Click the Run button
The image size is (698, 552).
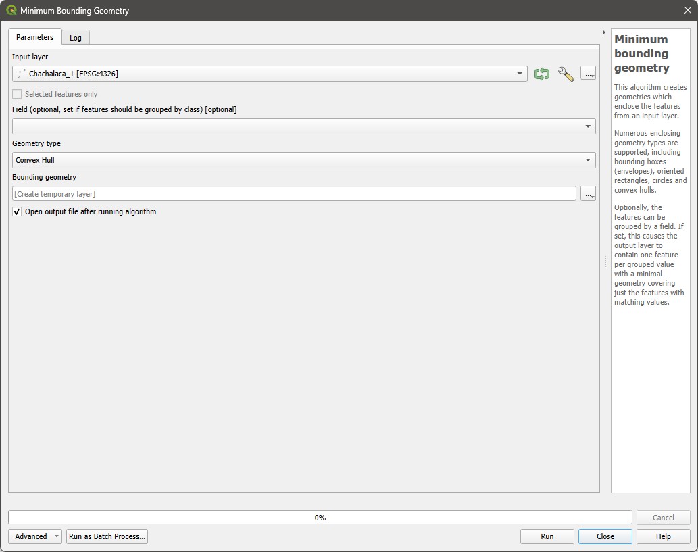pos(547,536)
